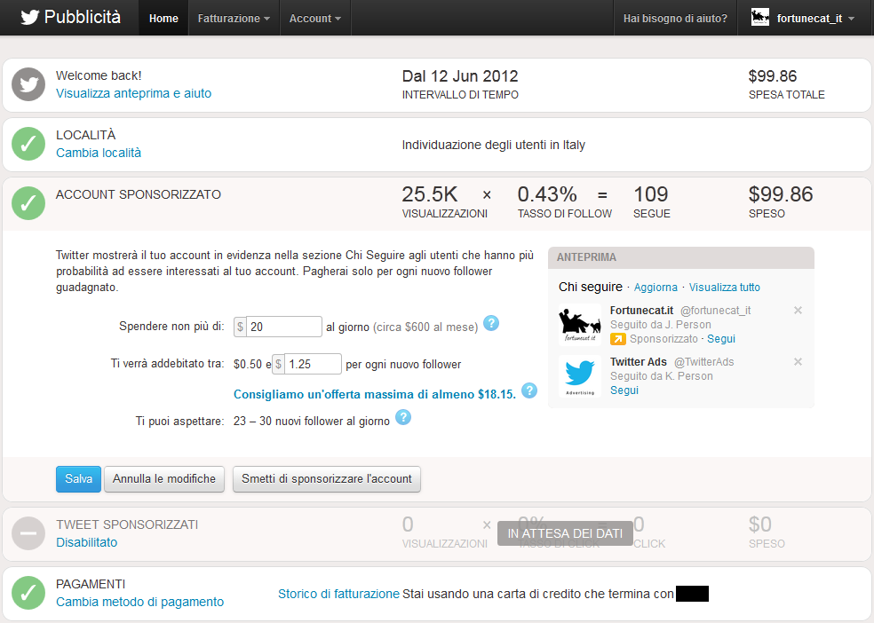Viewport: 874px width, 623px height.
Task: Click the Fortunecat.it account name
Action: [x=641, y=310]
